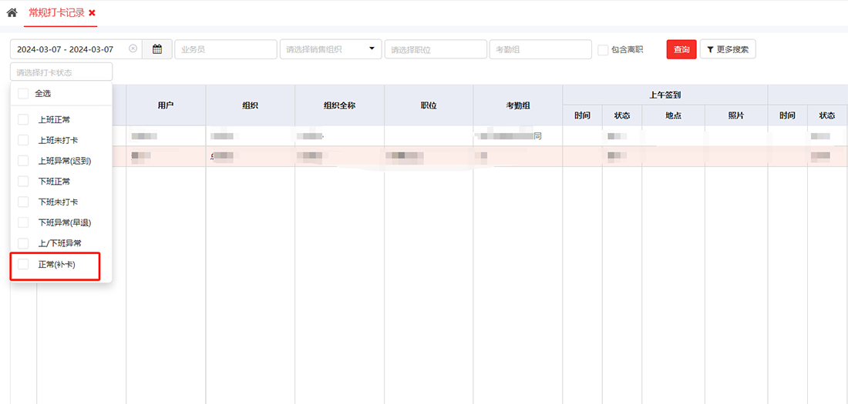848x404 pixels.
Task: Check the 全选 option
Action: [x=23, y=94]
